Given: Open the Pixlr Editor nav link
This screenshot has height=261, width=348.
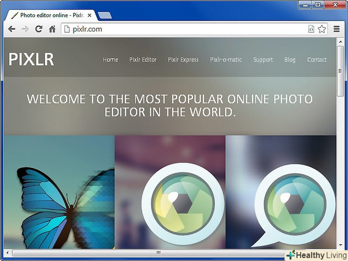Looking at the screenshot, I should click(x=143, y=59).
